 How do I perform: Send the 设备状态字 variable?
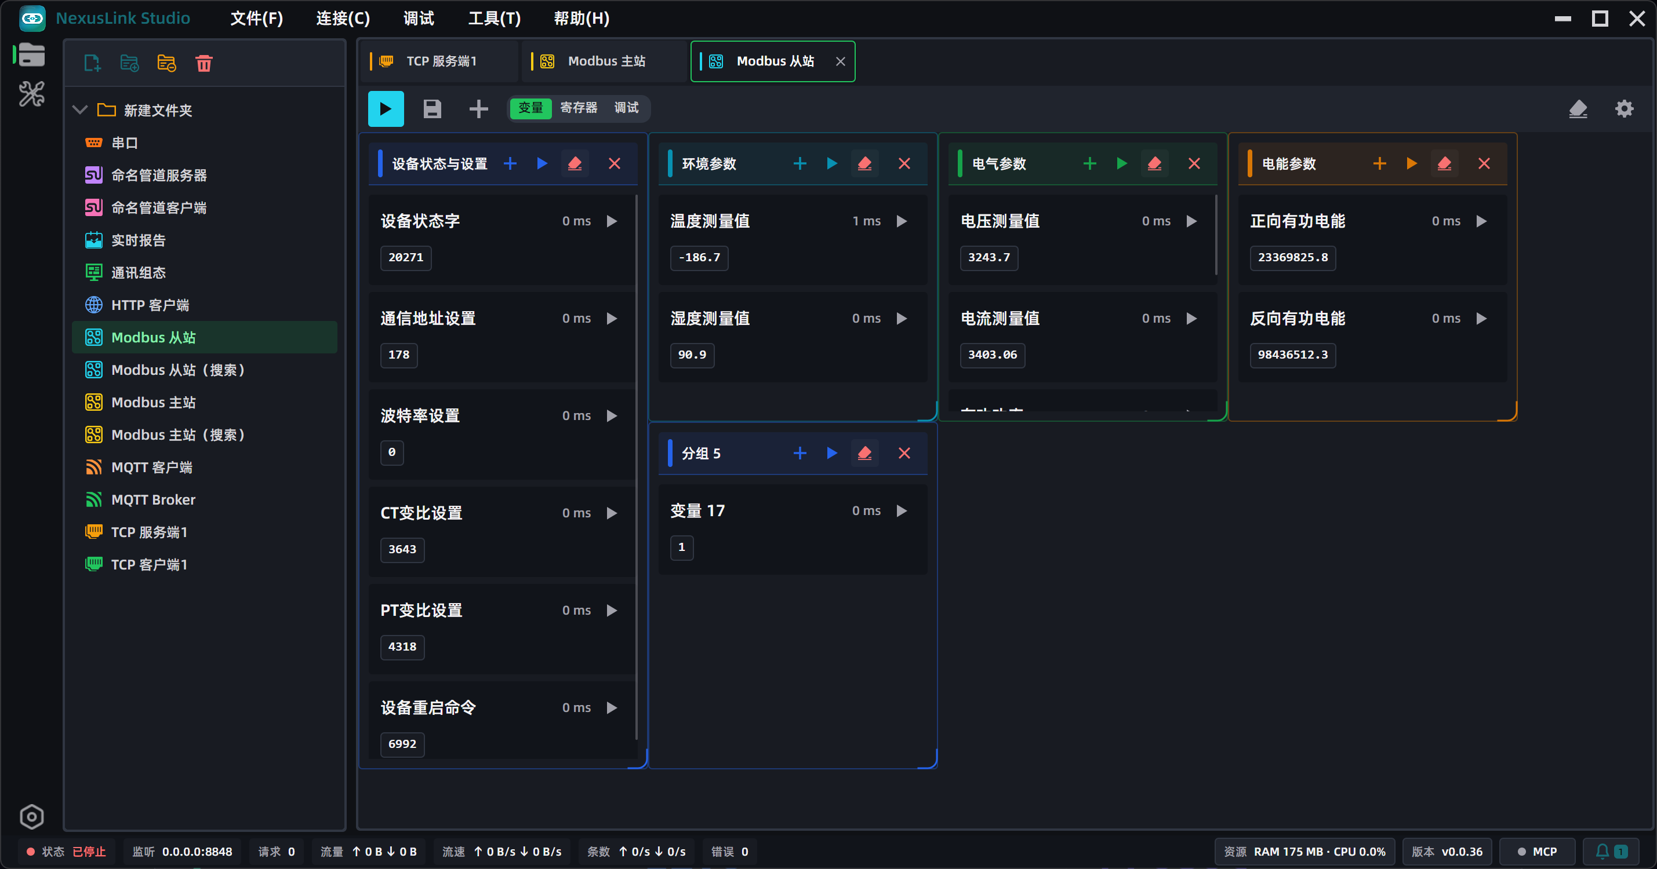612,221
